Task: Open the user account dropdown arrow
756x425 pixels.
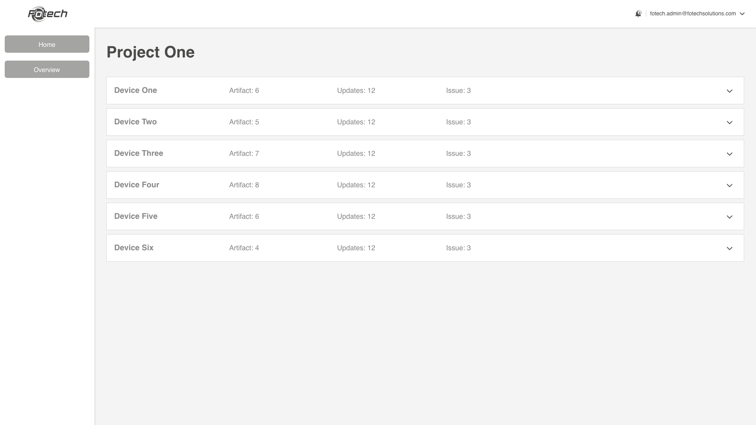Action: coord(742,14)
